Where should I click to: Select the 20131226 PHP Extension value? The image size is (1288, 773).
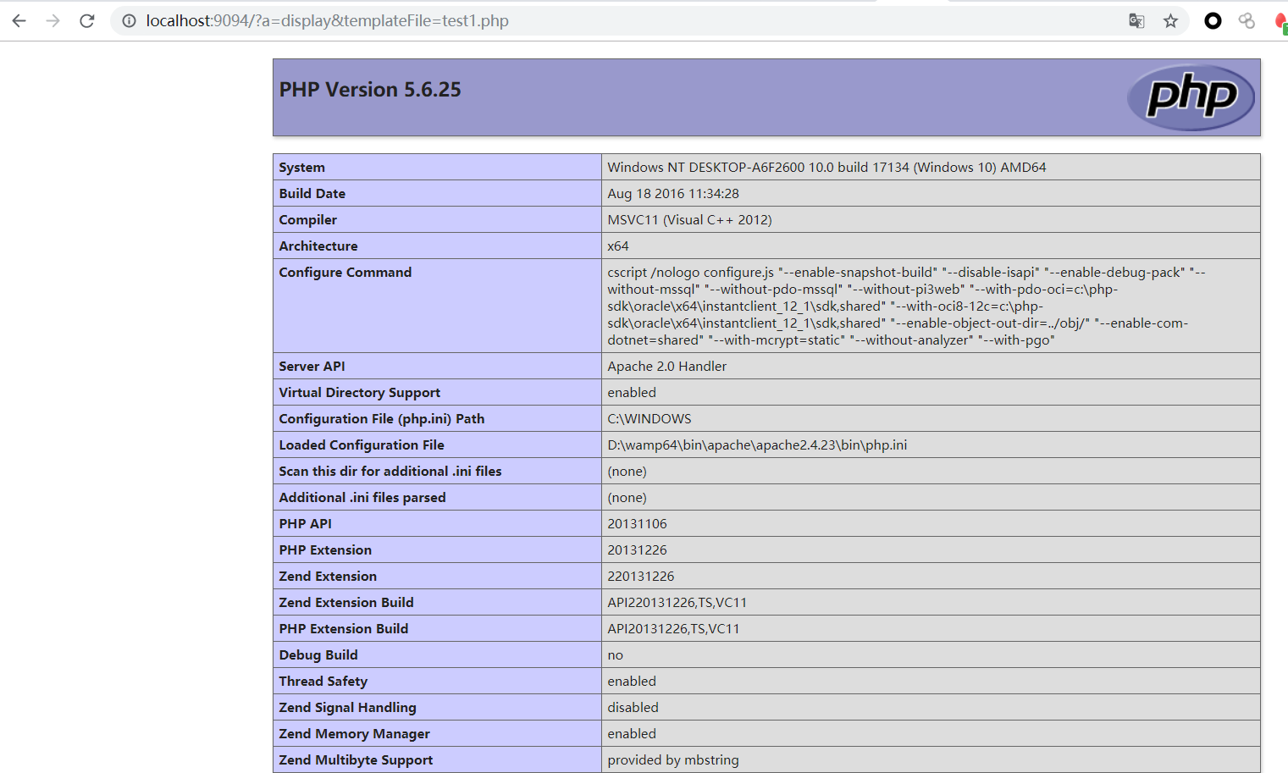pyautogui.click(x=637, y=550)
